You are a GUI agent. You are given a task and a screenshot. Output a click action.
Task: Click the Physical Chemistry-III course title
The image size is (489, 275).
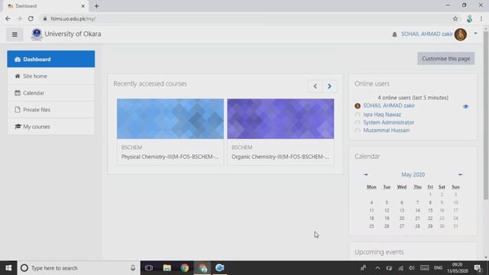(170, 157)
